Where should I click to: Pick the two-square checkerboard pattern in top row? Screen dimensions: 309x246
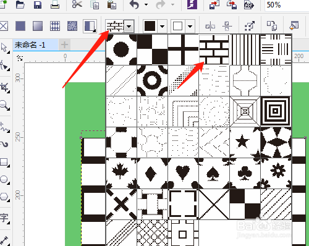(x=153, y=49)
